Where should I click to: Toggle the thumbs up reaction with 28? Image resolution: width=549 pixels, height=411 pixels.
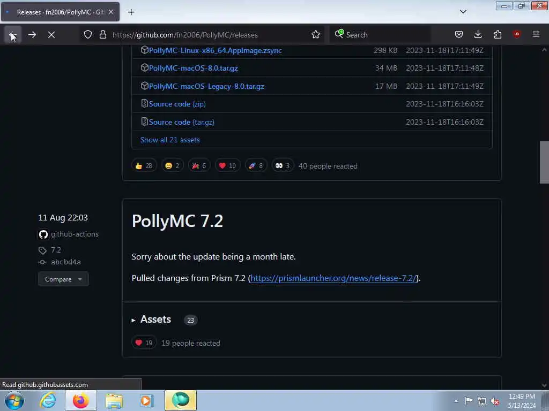point(144,166)
